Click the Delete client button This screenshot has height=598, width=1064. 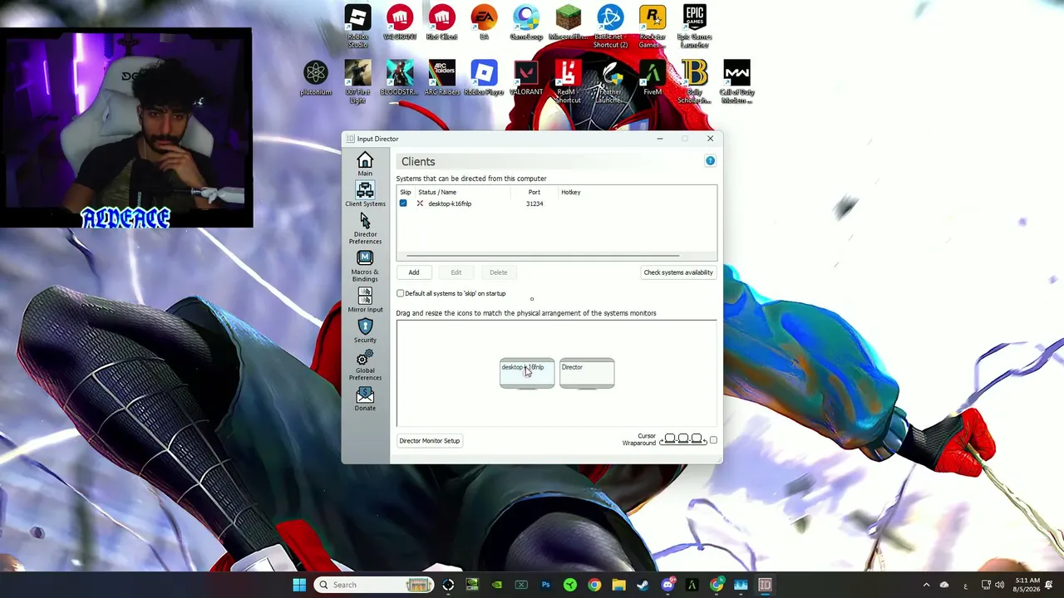tap(498, 272)
